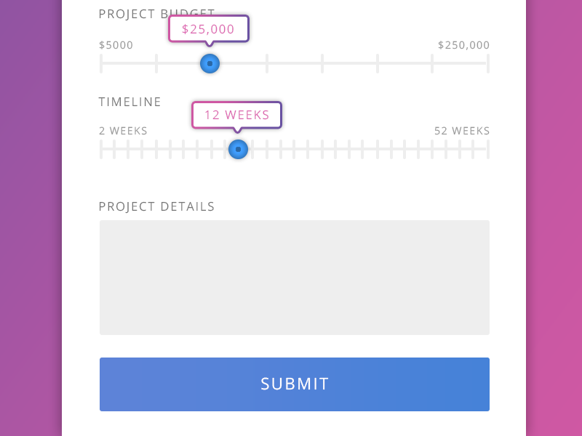Click the second tick from left on budget slider

(x=156, y=63)
